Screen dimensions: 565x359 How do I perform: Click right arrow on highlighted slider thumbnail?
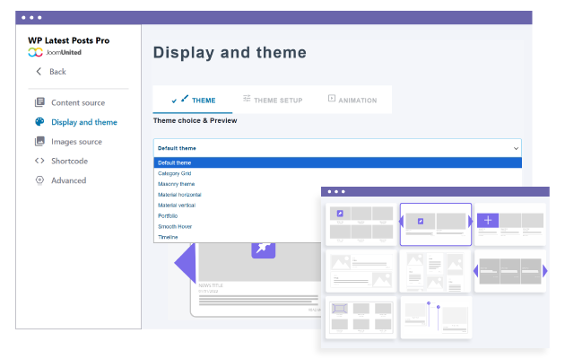(x=470, y=222)
